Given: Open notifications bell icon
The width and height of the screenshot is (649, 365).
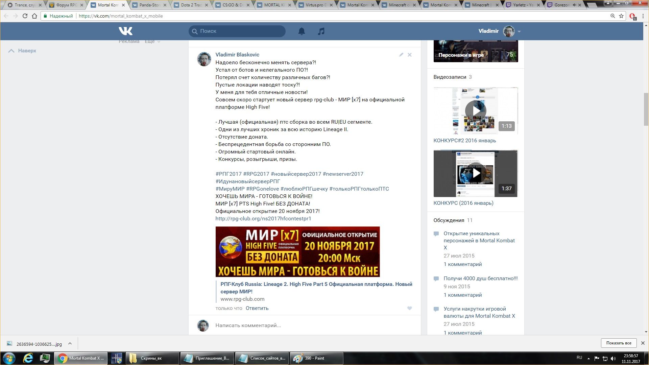Looking at the screenshot, I should coord(302,31).
